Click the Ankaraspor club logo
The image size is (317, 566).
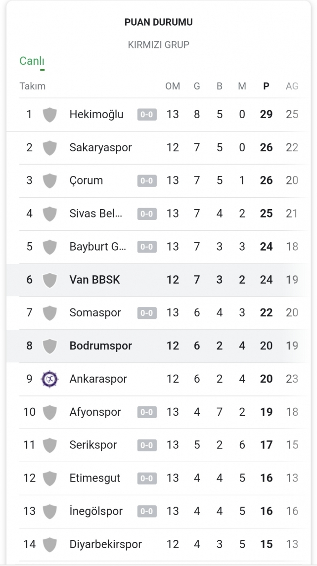click(x=49, y=379)
